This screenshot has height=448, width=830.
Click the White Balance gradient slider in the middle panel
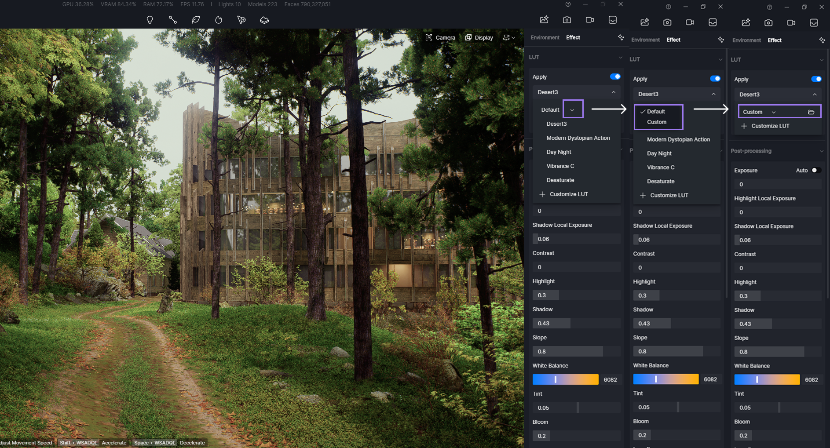pos(665,379)
